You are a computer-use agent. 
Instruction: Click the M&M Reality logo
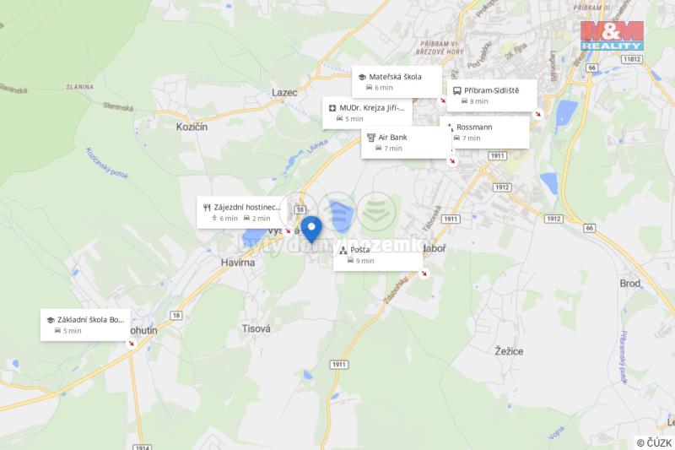coord(612,35)
